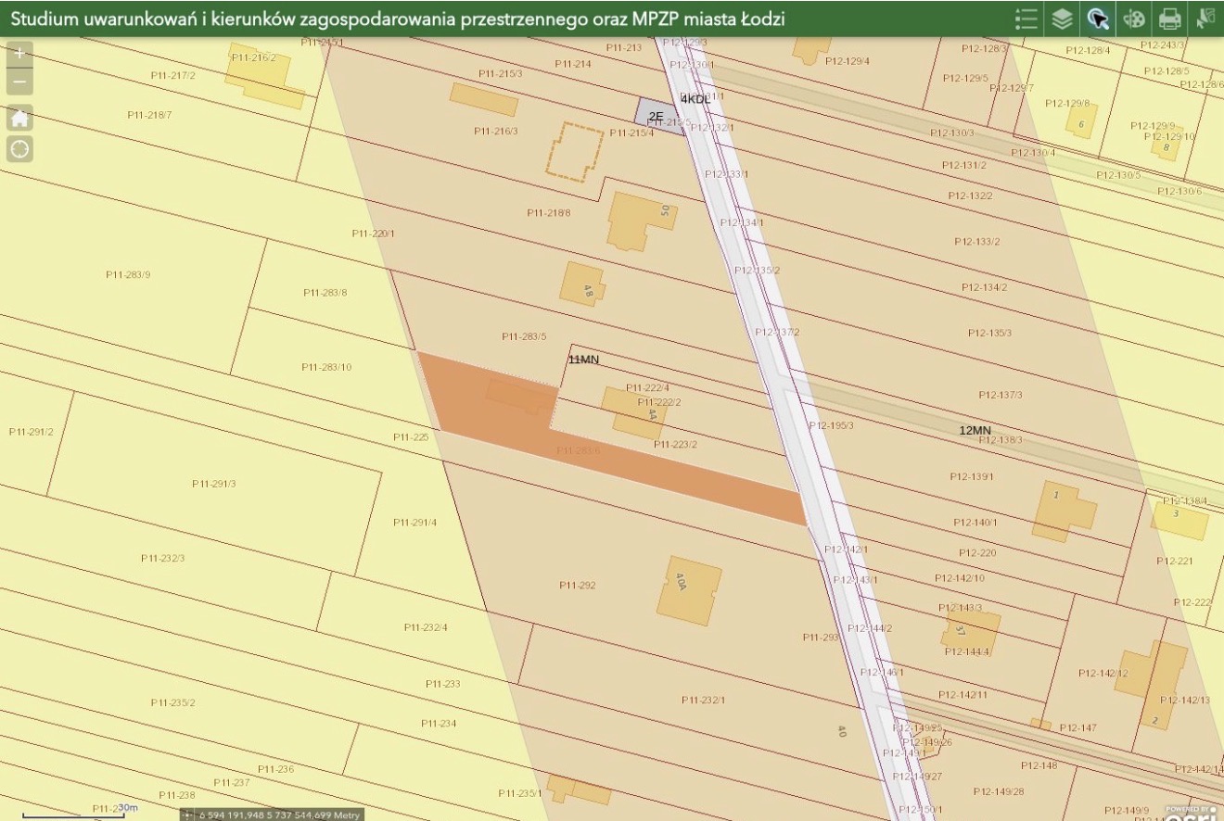
Task: Click building number 50 footprint
Action: 640,221
